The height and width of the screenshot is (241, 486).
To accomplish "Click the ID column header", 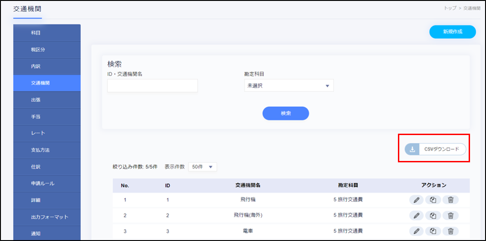I will pos(167,186).
